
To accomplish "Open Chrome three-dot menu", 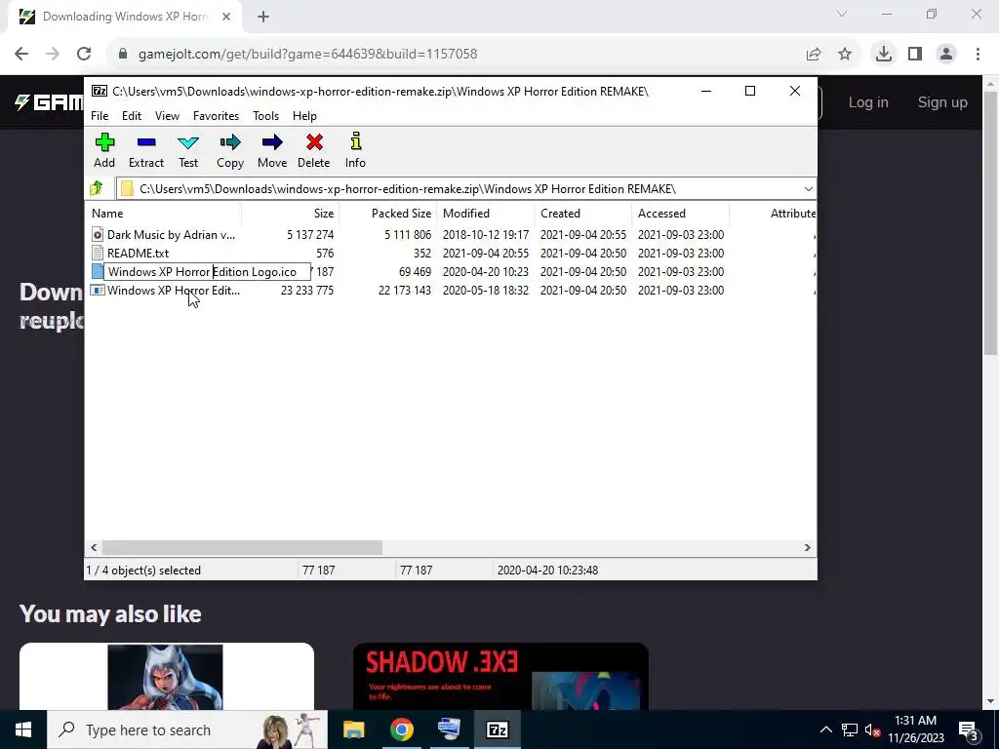I will [x=978, y=54].
